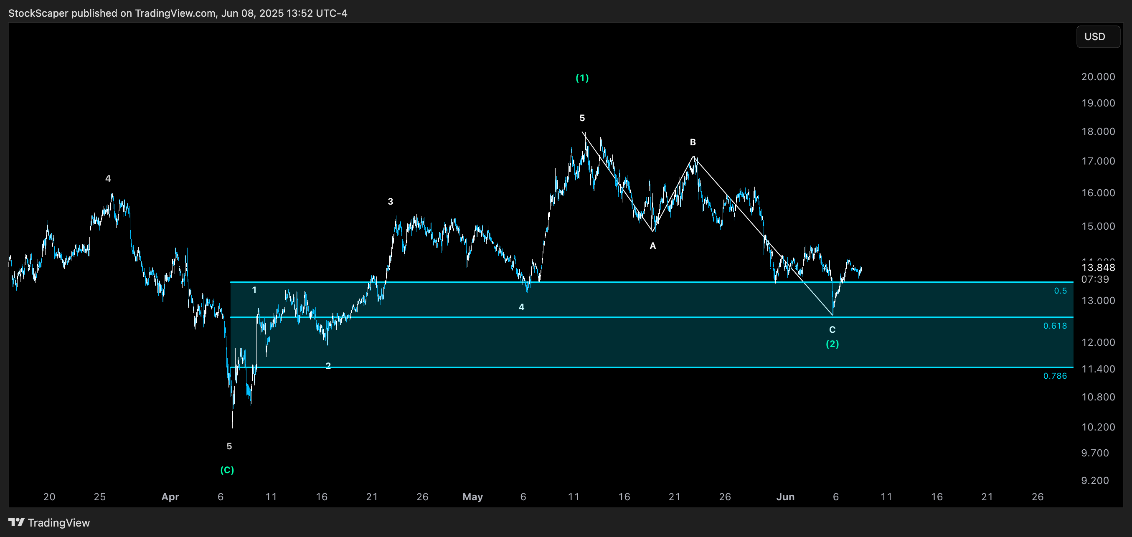The height and width of the screenshot is (537, 1132).
Task: Click the C label above (2)
Action: pos(833,329)
